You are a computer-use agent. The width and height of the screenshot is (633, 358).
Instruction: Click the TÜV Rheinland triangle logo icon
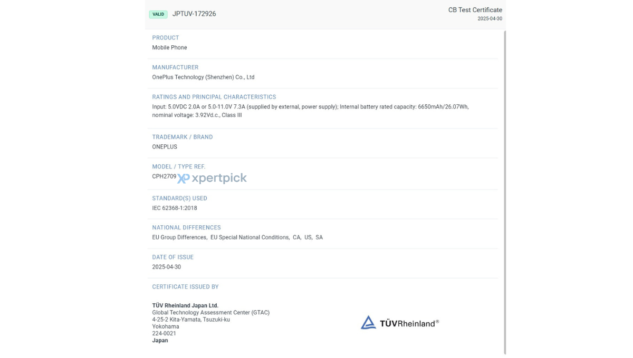(368, 323)
